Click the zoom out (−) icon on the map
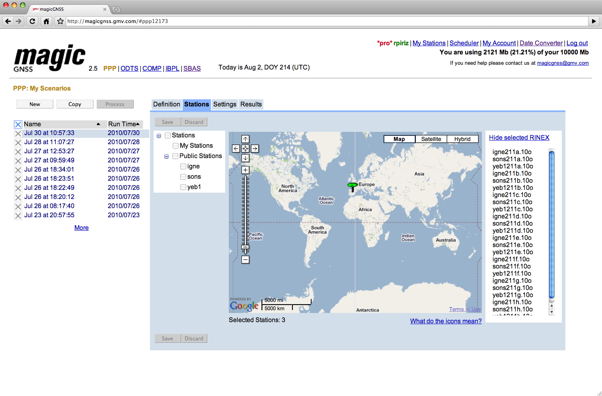 coord(245,259)
